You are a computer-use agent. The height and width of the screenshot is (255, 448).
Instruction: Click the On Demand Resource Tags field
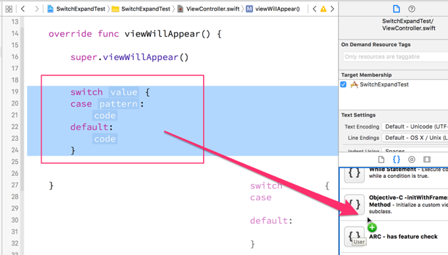395,57
